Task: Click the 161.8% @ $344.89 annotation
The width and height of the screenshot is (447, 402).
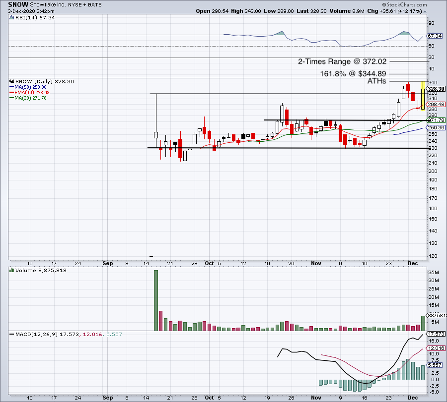Action: coord(353,74)
